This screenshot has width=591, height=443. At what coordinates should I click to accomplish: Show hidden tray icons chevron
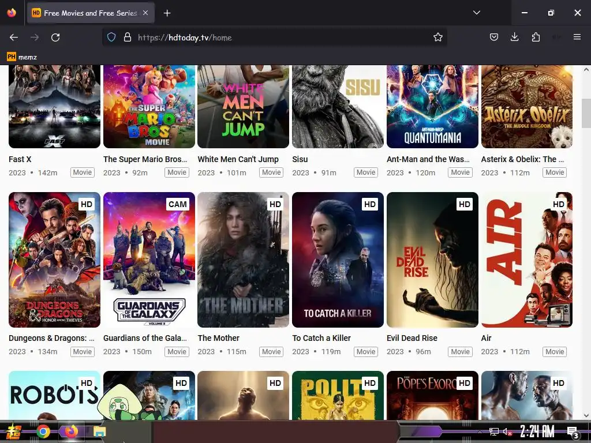[480, 432]
